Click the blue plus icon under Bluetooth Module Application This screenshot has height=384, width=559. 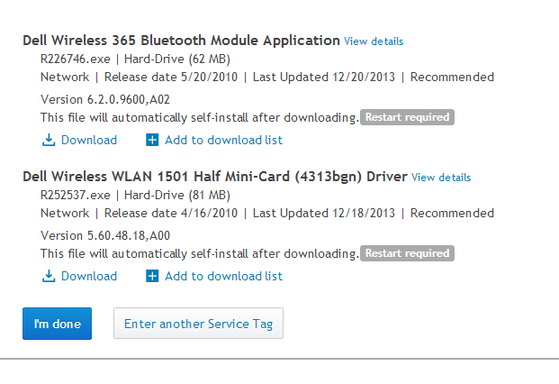pos(152,140)
